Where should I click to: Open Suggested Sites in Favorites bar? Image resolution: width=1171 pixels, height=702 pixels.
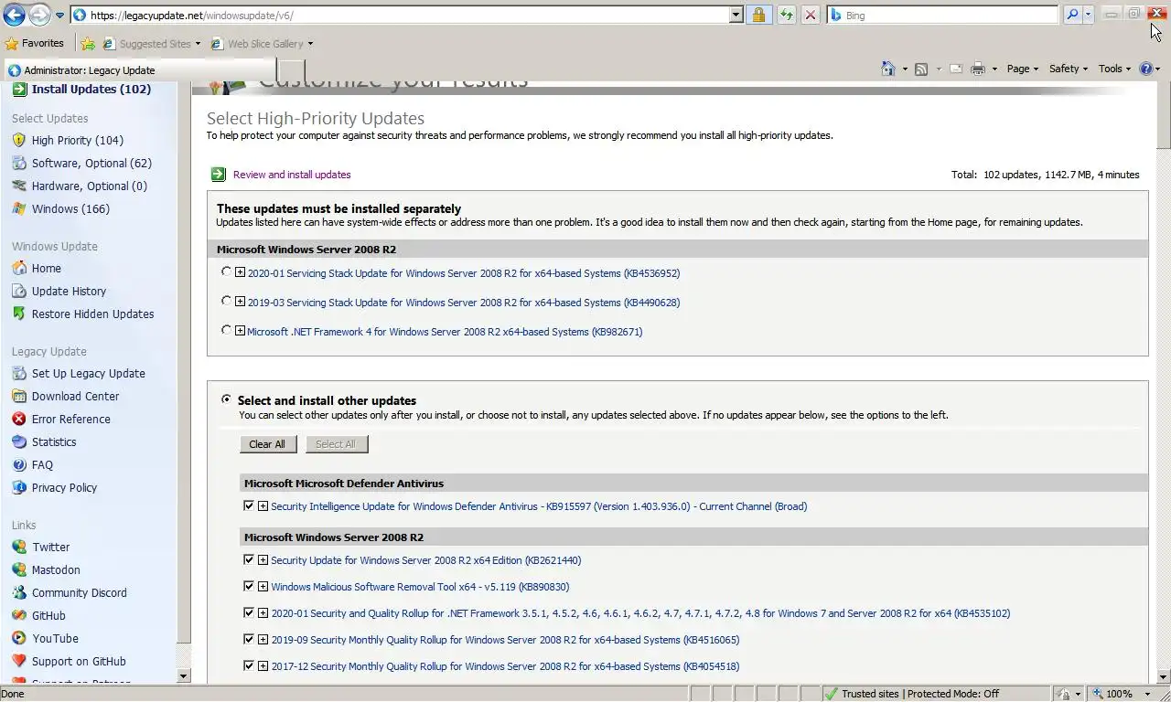pos(152,43)
